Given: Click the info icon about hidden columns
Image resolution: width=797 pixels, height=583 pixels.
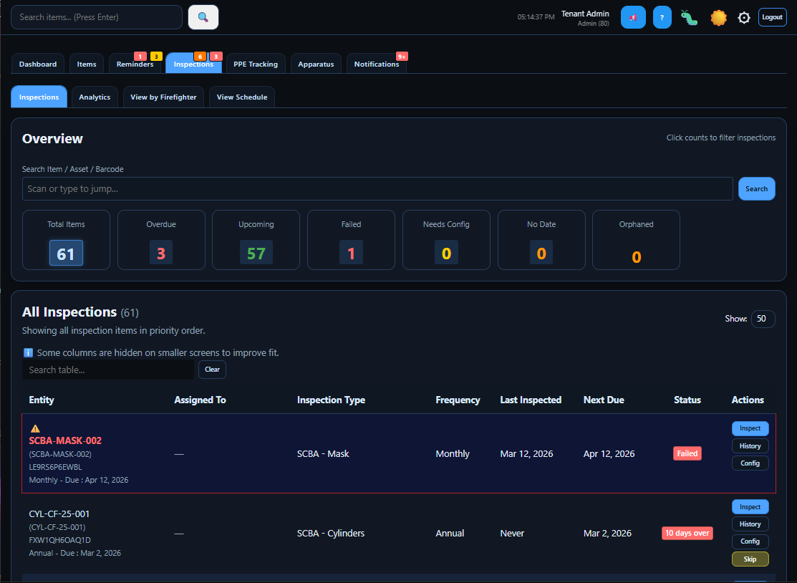Looking at the screenshot, I should coord(28,352).
